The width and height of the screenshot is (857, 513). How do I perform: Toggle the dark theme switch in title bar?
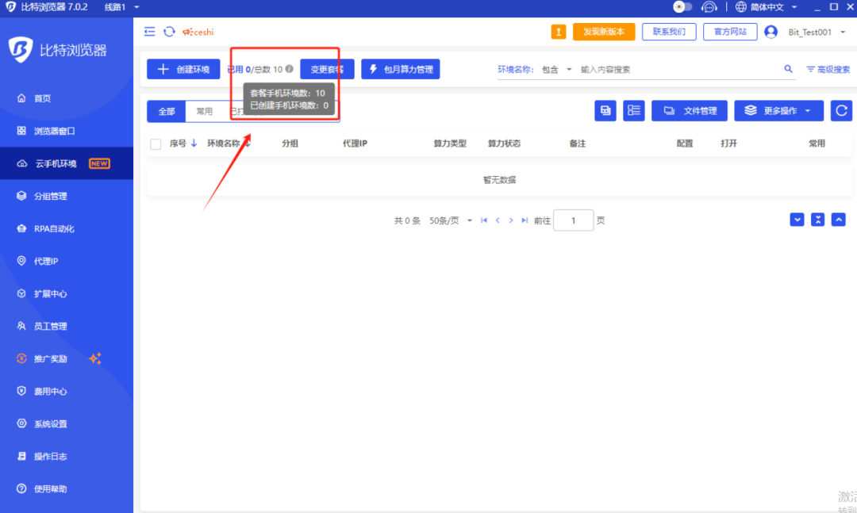(x=681, y=6)
